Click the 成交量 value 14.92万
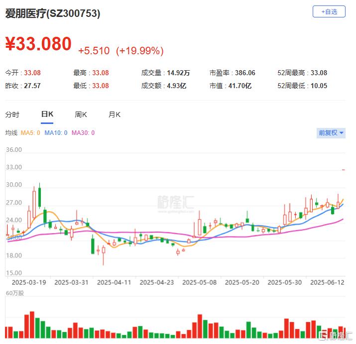The height and width of the screenshot is (344, 356). coord(178,73)
